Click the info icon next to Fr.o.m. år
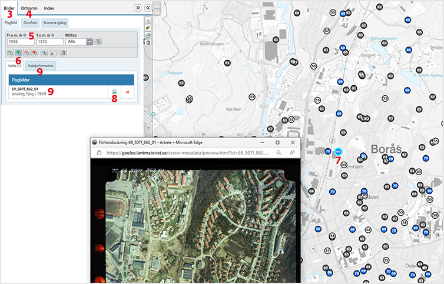Viewport: 444px width, 284px height. (x=25, y=35)
